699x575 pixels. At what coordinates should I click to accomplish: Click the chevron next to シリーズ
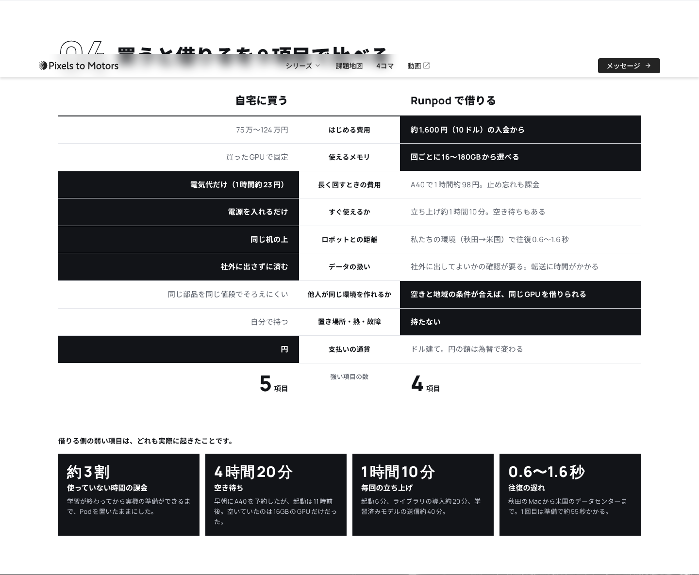click(317, 66)
